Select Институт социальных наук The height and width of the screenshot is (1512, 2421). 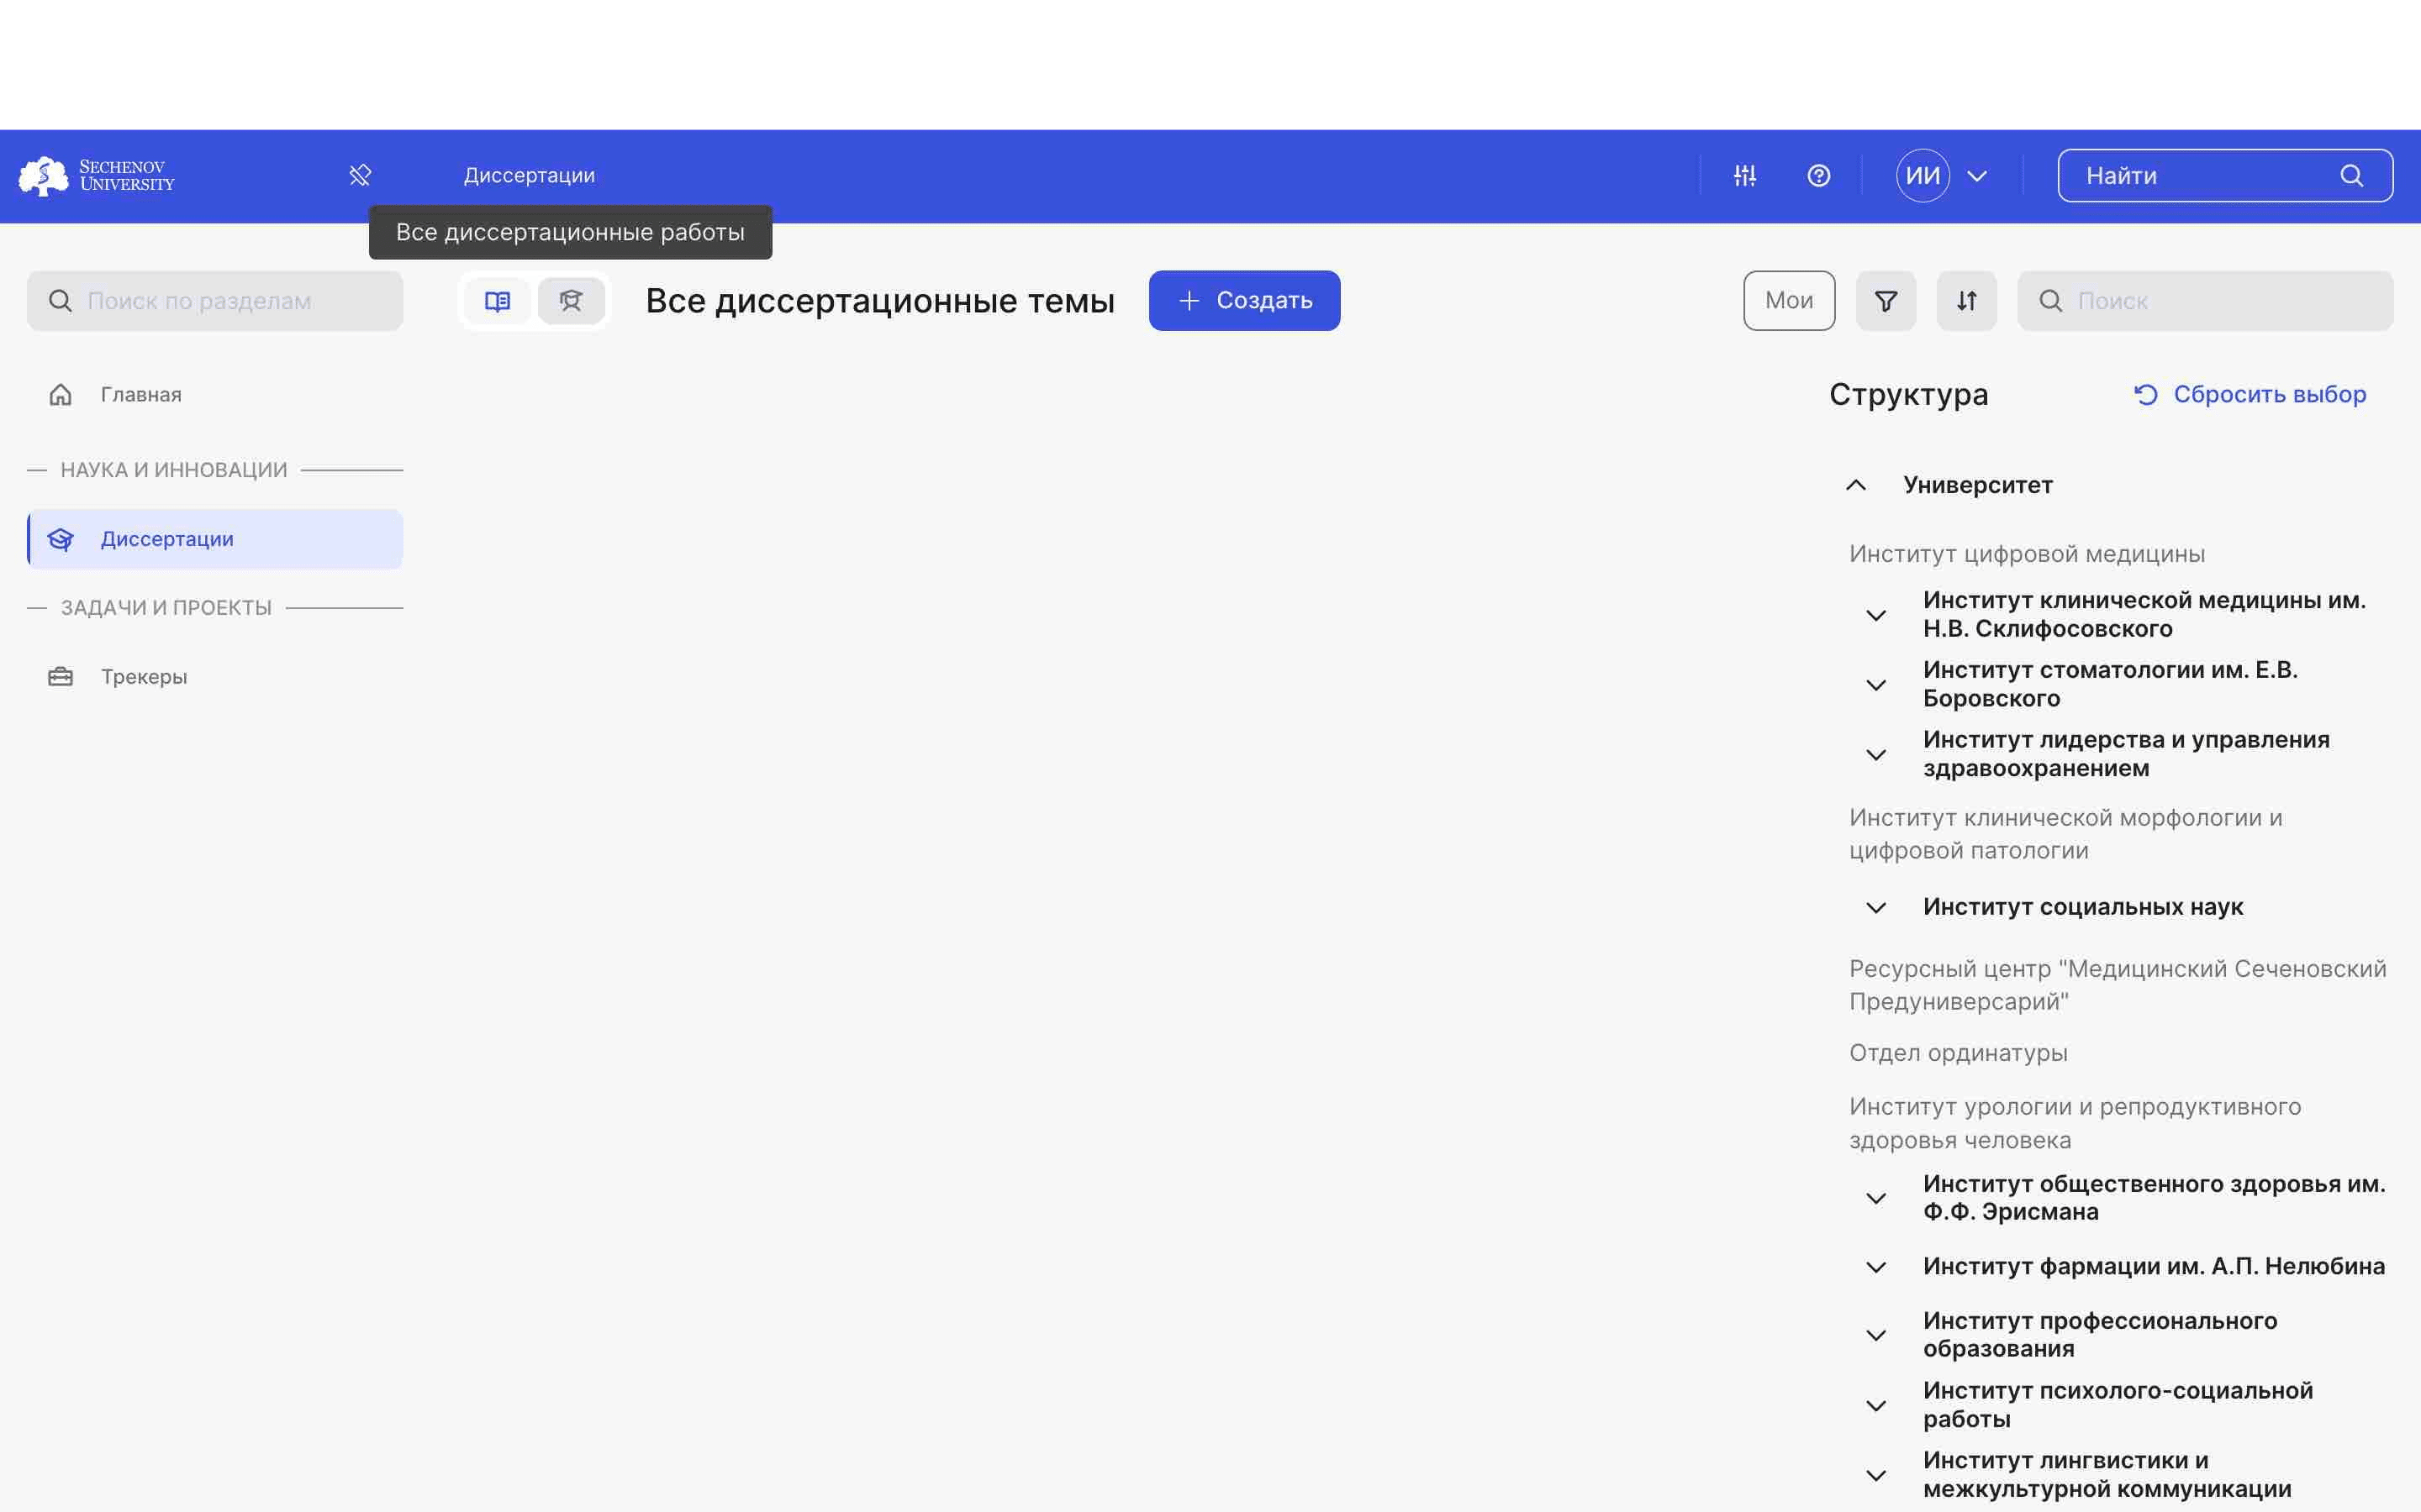click(2083, 907)
